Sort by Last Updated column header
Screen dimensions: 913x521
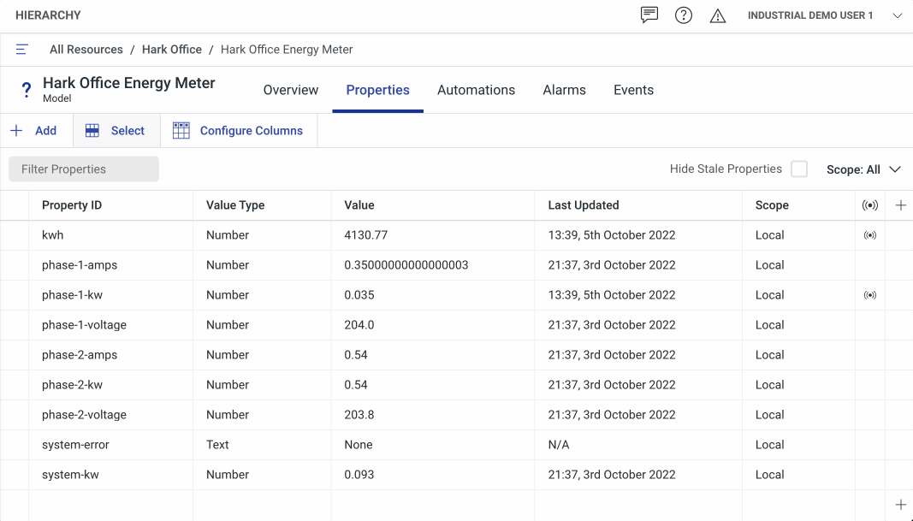click(x=584, y=205)
